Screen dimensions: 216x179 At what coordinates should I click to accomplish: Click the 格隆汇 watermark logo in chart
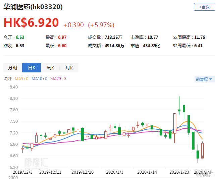coord(35,162)
